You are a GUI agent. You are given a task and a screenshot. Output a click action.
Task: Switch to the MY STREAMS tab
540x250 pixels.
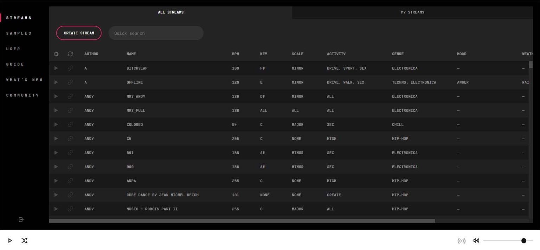413,12
